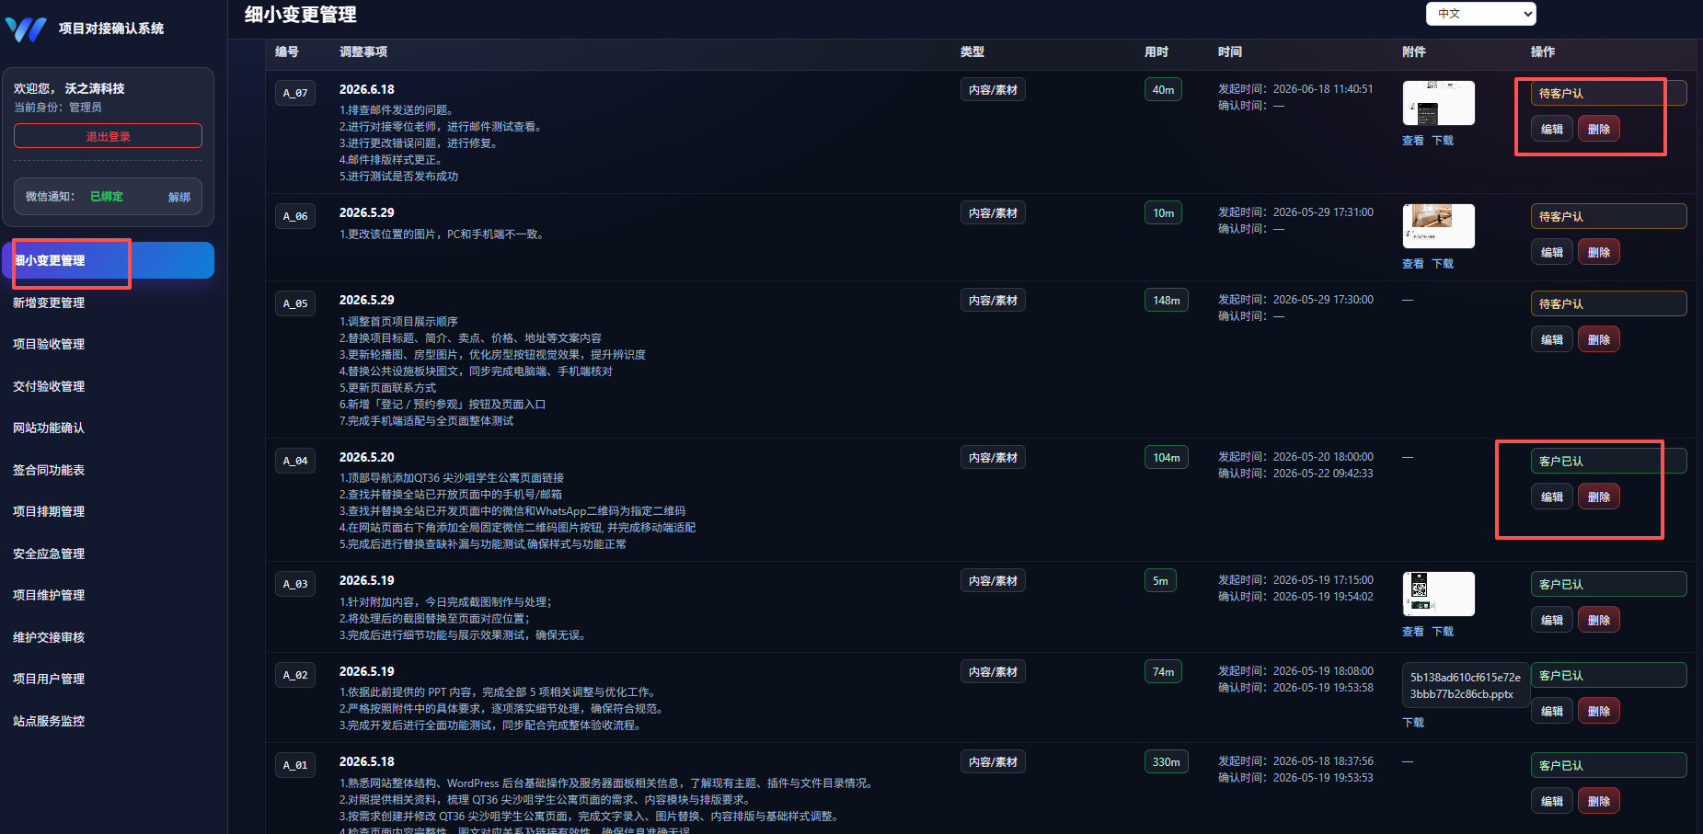This screenshot has width=1703, height=834.
Task: Delete record A_04
Action: (1599, 497)
